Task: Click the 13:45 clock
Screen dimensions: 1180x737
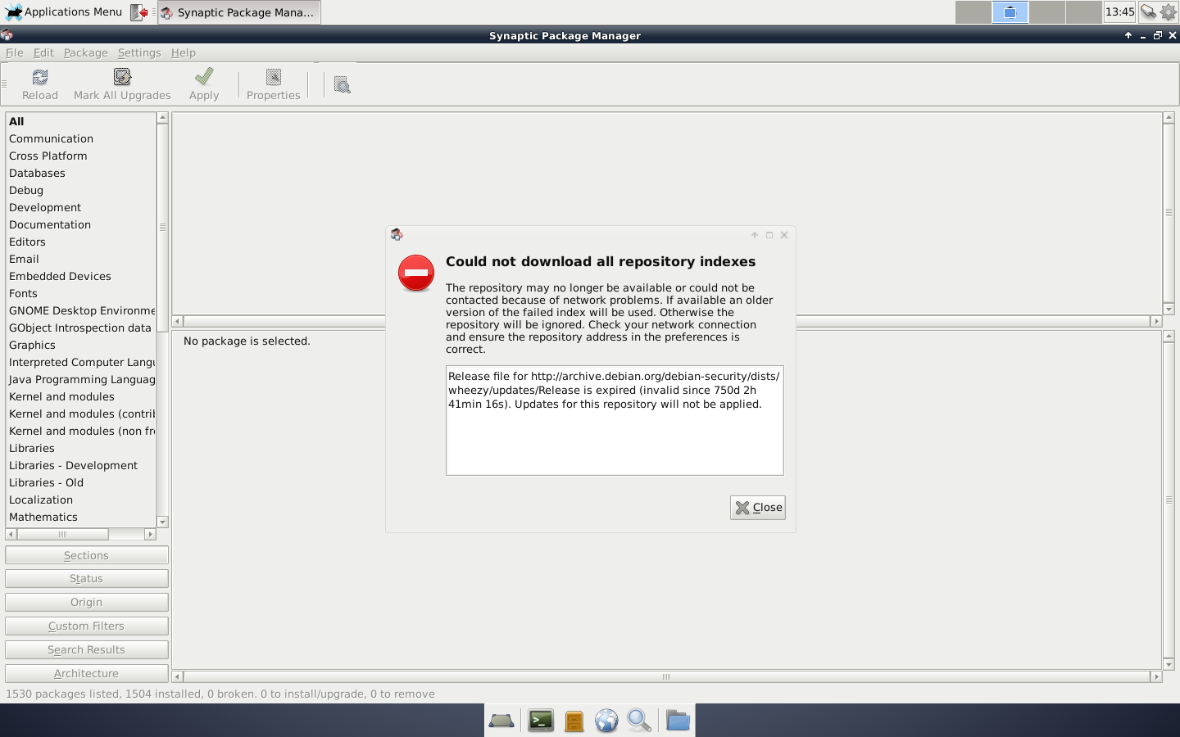Action: coord(1119,12)
